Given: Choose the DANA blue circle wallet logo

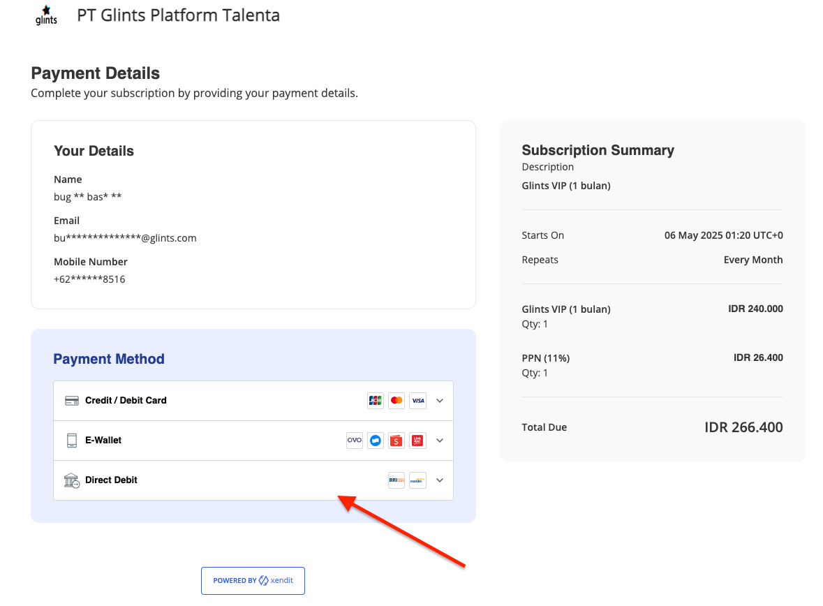Looking at the screenshot, I should pyautogui.click(x=376, y=441).
